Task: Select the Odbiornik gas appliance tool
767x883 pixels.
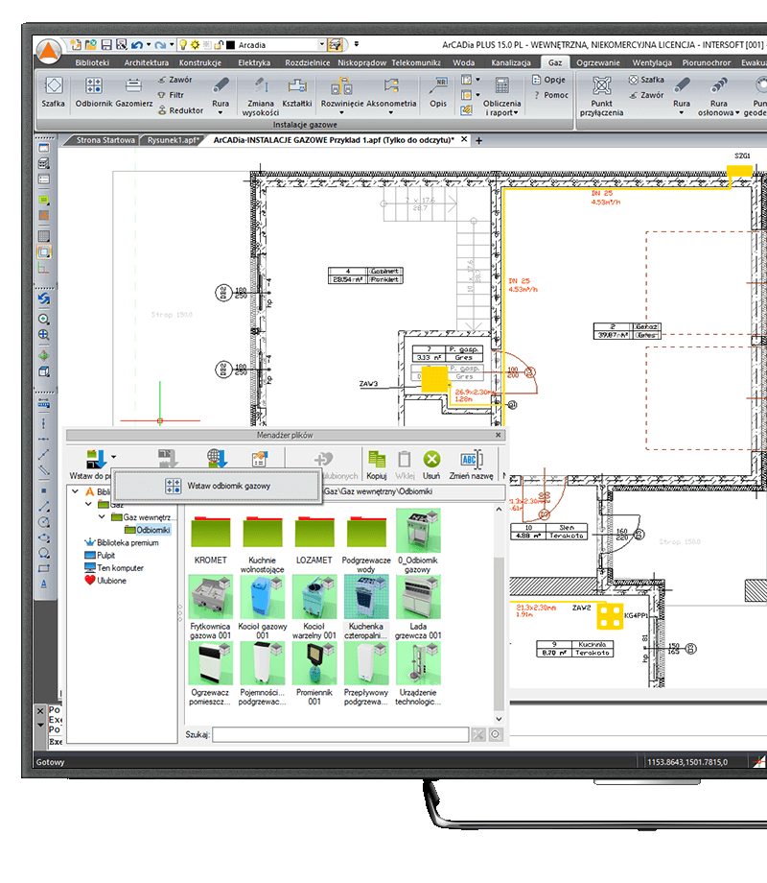Action: (x=94, y=92)
